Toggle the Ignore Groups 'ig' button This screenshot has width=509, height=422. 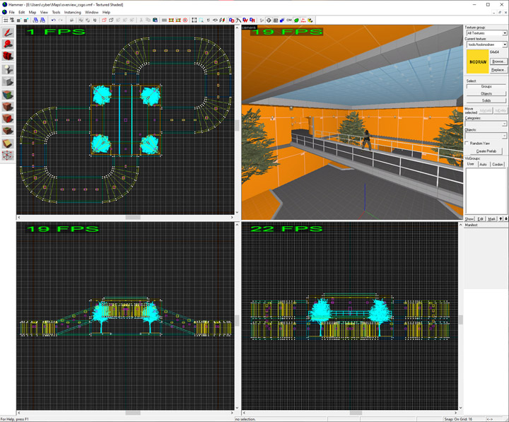(95, 20)
